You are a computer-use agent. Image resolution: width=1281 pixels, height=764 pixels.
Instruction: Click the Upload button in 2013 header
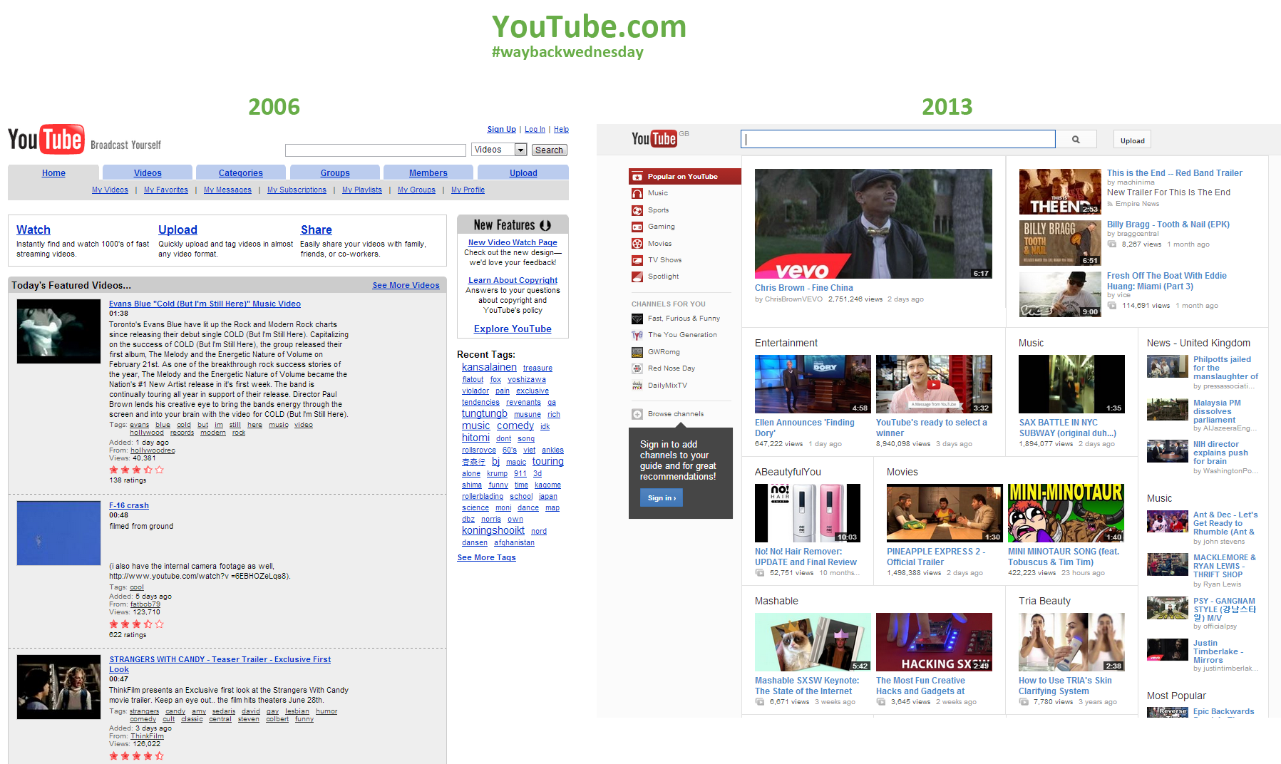coord(1132,140)
